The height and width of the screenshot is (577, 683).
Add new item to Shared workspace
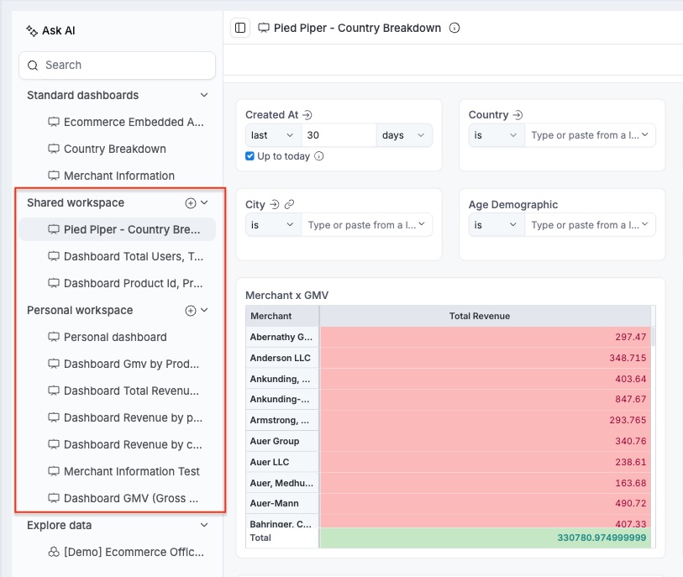(x=191, y=203)
